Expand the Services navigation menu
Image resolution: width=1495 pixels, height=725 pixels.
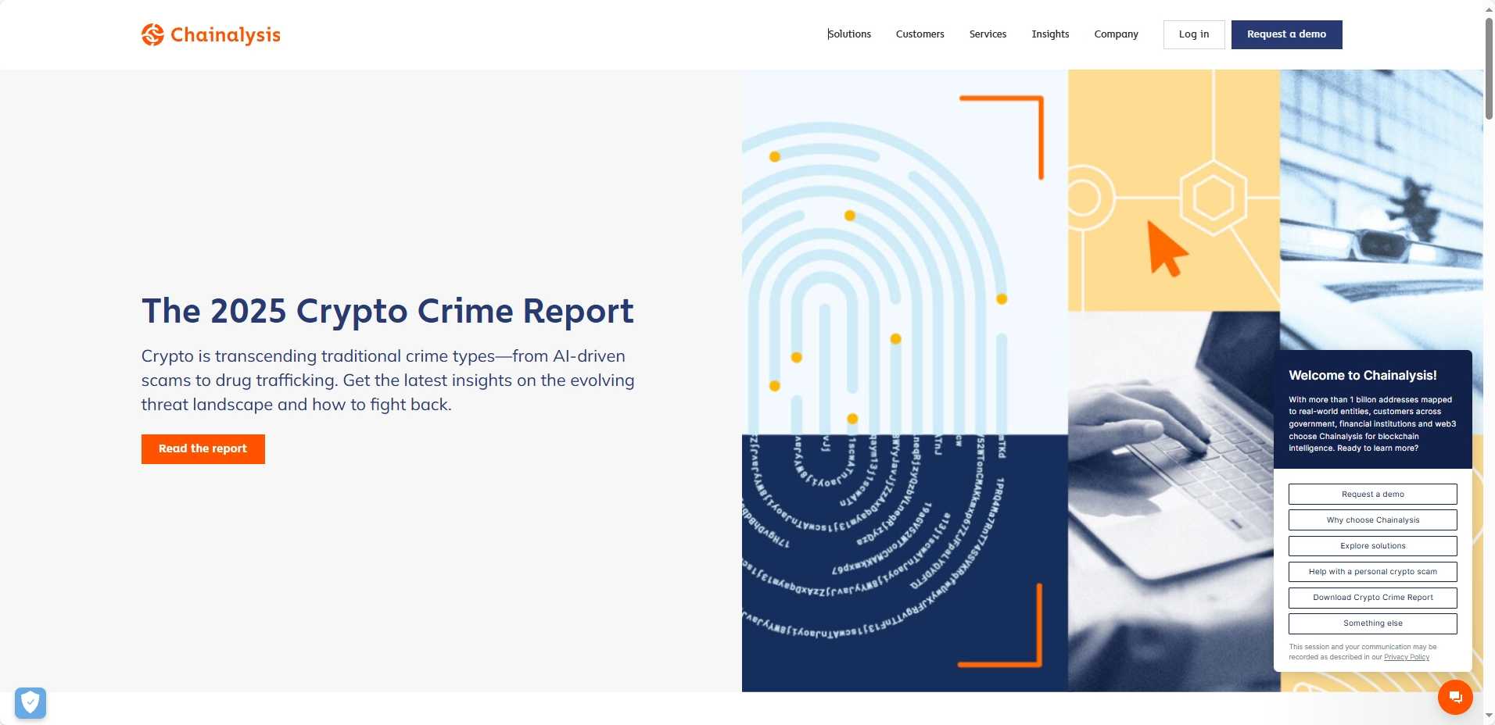coord(988,34)
